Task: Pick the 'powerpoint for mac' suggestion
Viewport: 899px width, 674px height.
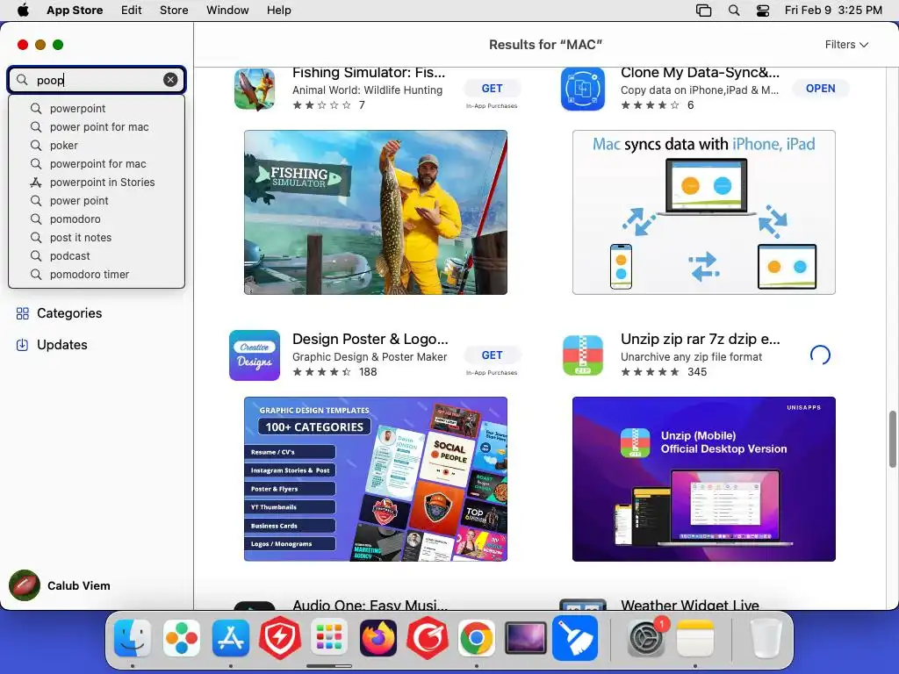Action: click(97, 164)
